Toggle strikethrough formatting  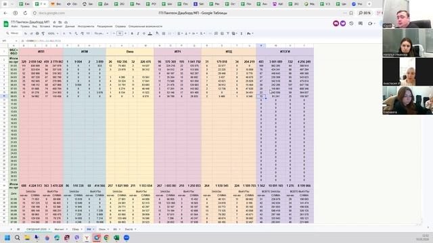(x=144, y=33)
